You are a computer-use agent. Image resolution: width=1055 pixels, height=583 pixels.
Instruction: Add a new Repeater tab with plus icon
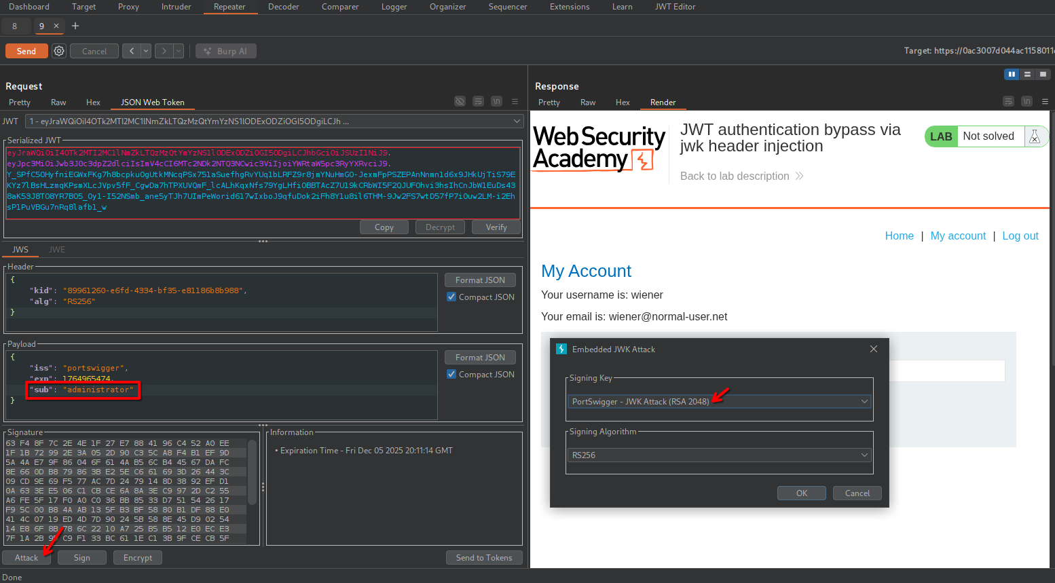(x=75, y=26)
